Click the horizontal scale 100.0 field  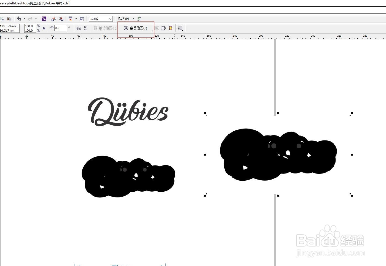(30, 26)
